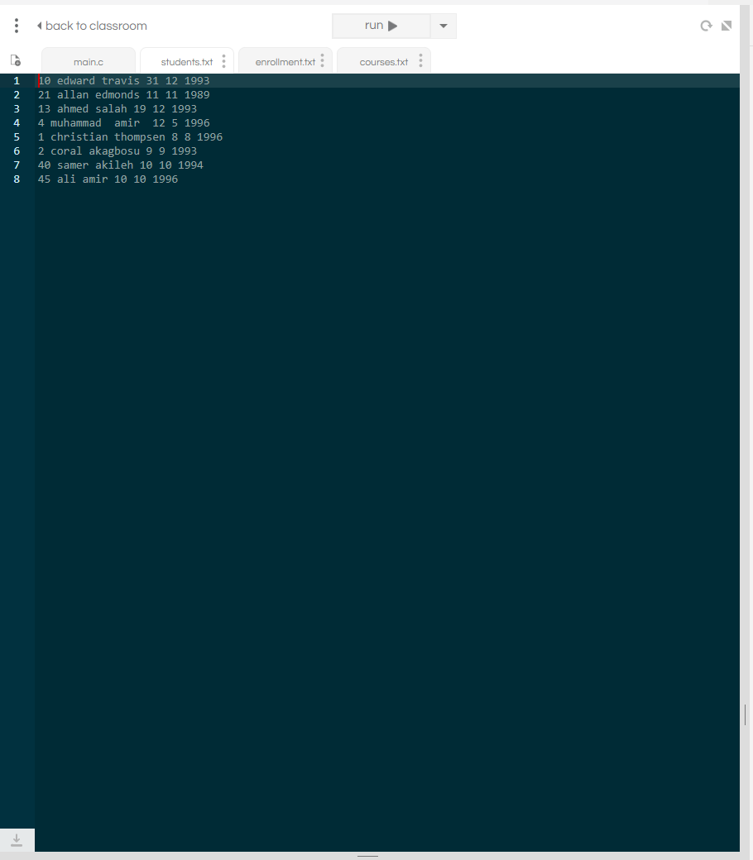Navigate back to classroom
Screen dimensions: 753x860
[92, 26]
